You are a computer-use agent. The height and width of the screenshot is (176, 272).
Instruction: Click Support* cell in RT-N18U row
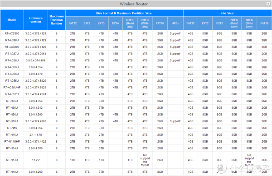[175, 121]
